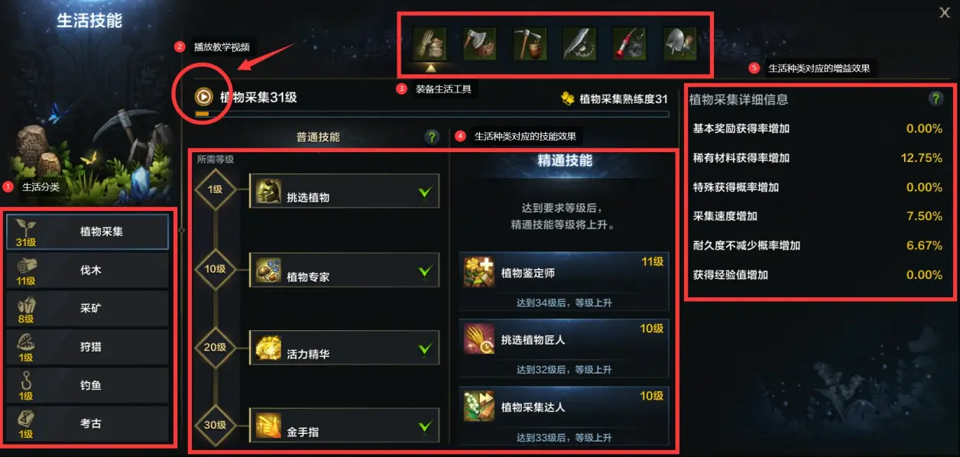Open help for 植物采集详细信息 panel
Image resolution: width=960 pixels, height=457 pixels.
point(936,99)
